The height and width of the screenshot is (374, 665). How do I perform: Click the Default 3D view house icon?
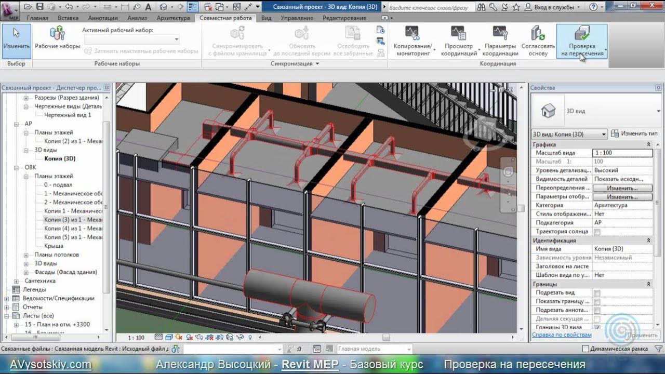tap(163, 7)
